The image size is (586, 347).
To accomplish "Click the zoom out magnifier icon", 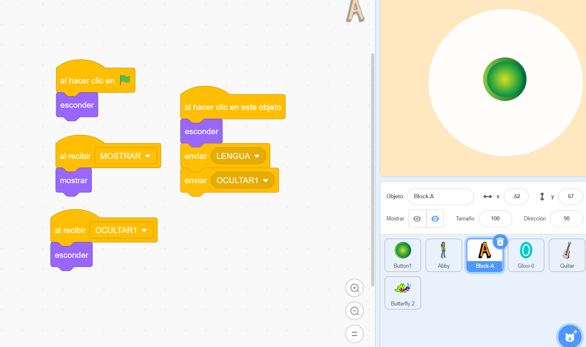I will pyautogui.click(x=355, y=311).
